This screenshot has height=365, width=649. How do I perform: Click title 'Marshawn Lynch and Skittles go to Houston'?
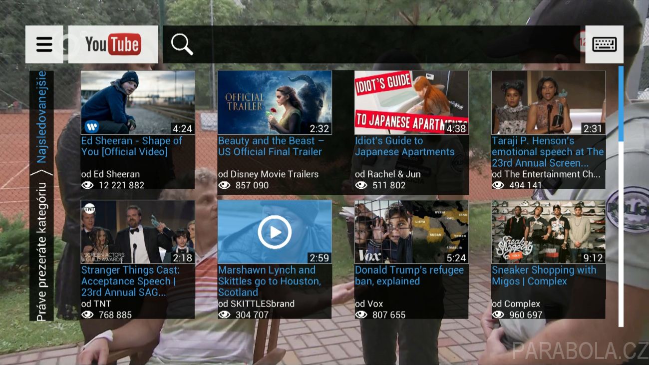click(270, 281)
